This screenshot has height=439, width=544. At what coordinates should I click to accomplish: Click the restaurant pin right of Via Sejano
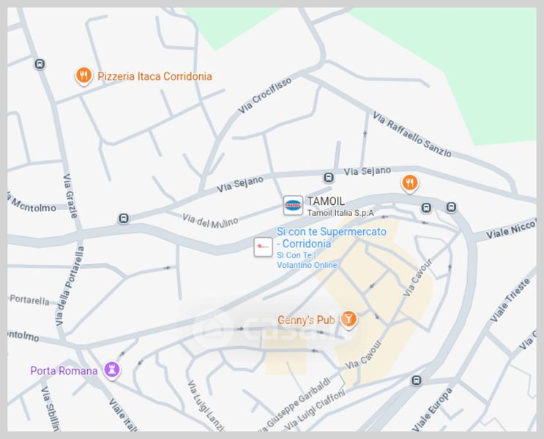coord(410,183)
